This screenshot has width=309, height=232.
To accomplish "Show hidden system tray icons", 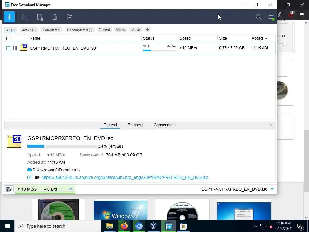I will (x=255, y=226).
